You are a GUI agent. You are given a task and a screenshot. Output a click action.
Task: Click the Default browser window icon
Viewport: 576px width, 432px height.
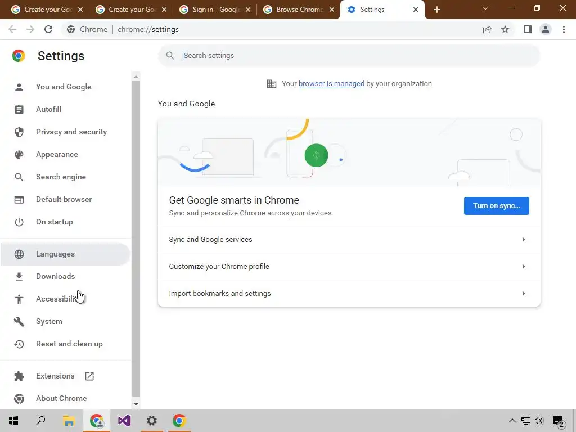point(19,200)
